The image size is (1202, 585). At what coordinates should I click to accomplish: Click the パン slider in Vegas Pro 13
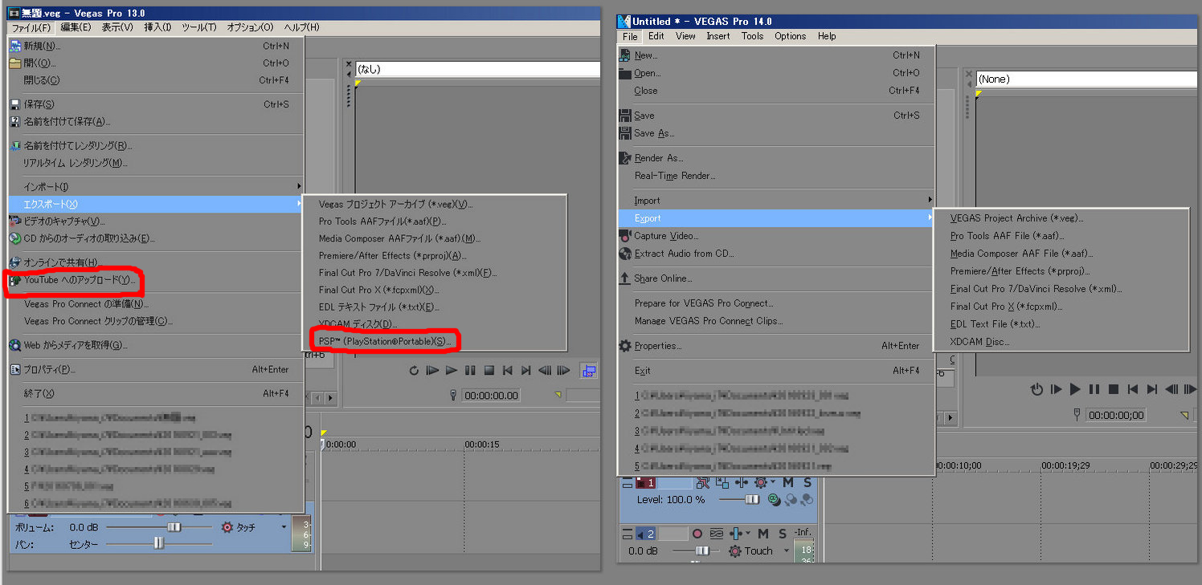[x=160, y=544]
